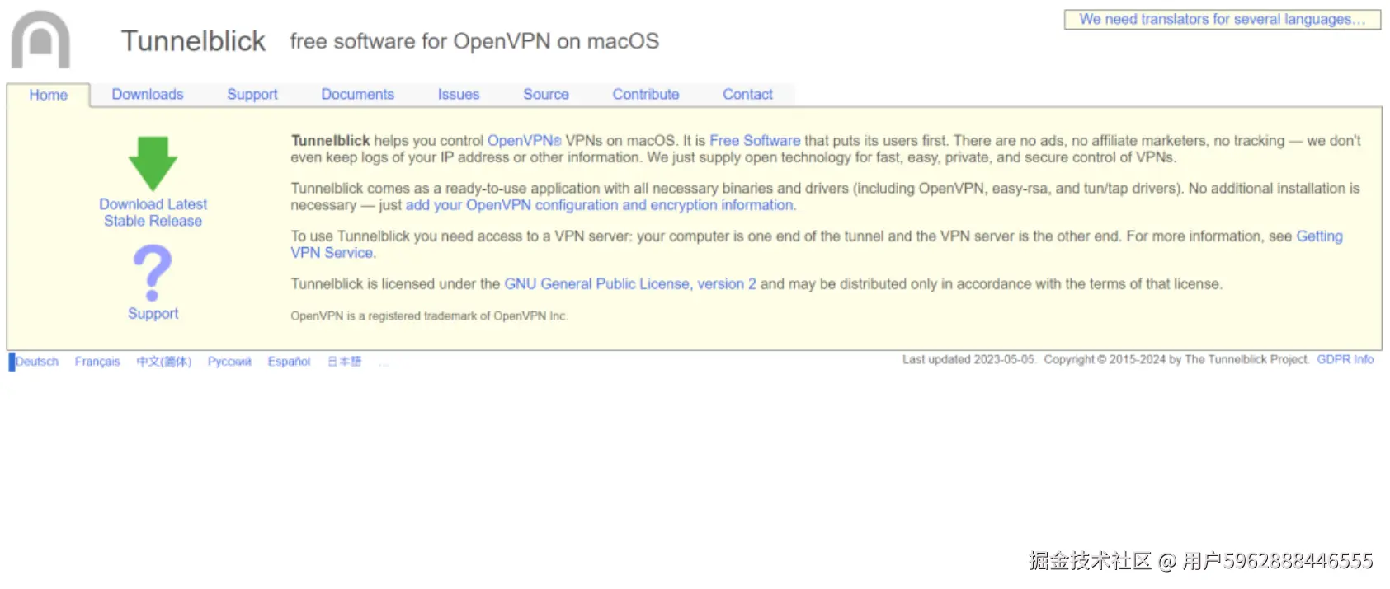Screen dimensions: 1390x589
Task: Open the GDPR Info link
Action: (1345, 360)
